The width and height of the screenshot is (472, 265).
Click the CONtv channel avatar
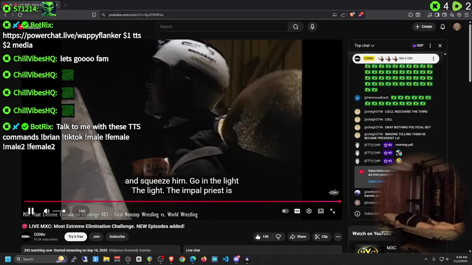26,237
